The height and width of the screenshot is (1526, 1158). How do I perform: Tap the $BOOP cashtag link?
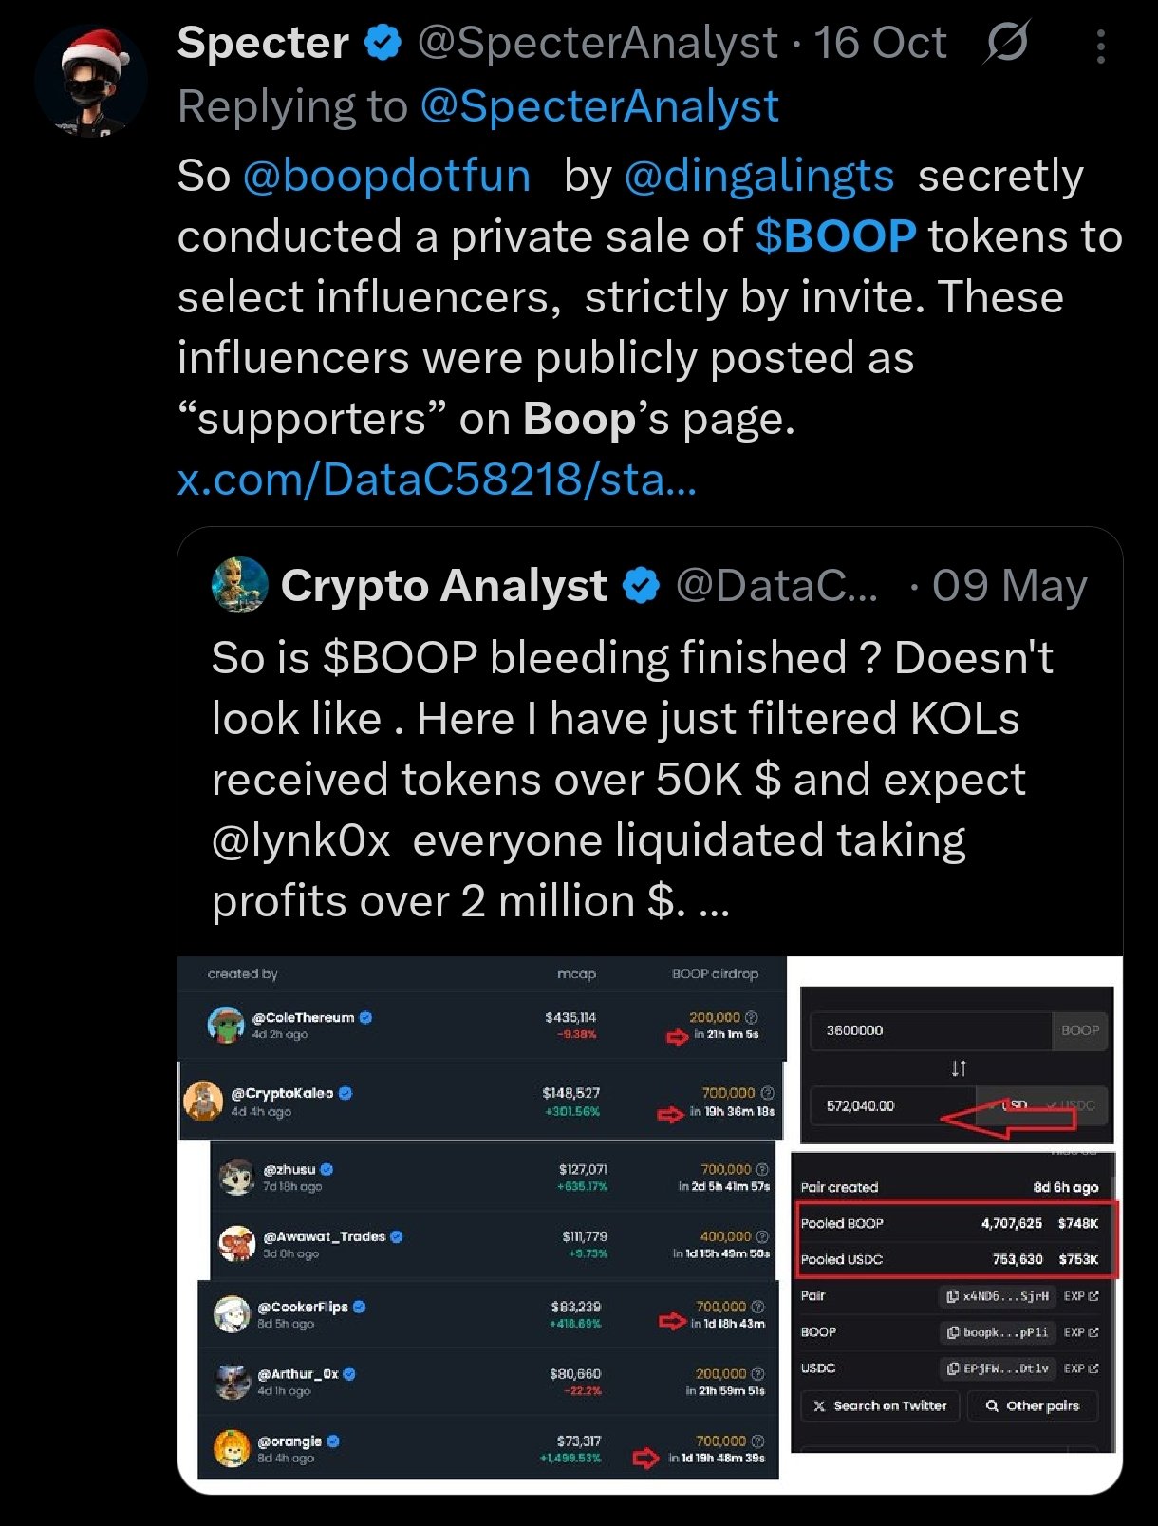pyautogui.click(x=835, y=236)
